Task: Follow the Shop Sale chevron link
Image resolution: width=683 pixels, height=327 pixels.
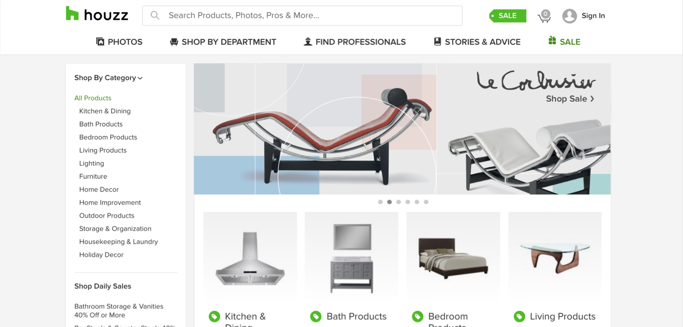Action: pyautogui.click(x=570, y=99)
